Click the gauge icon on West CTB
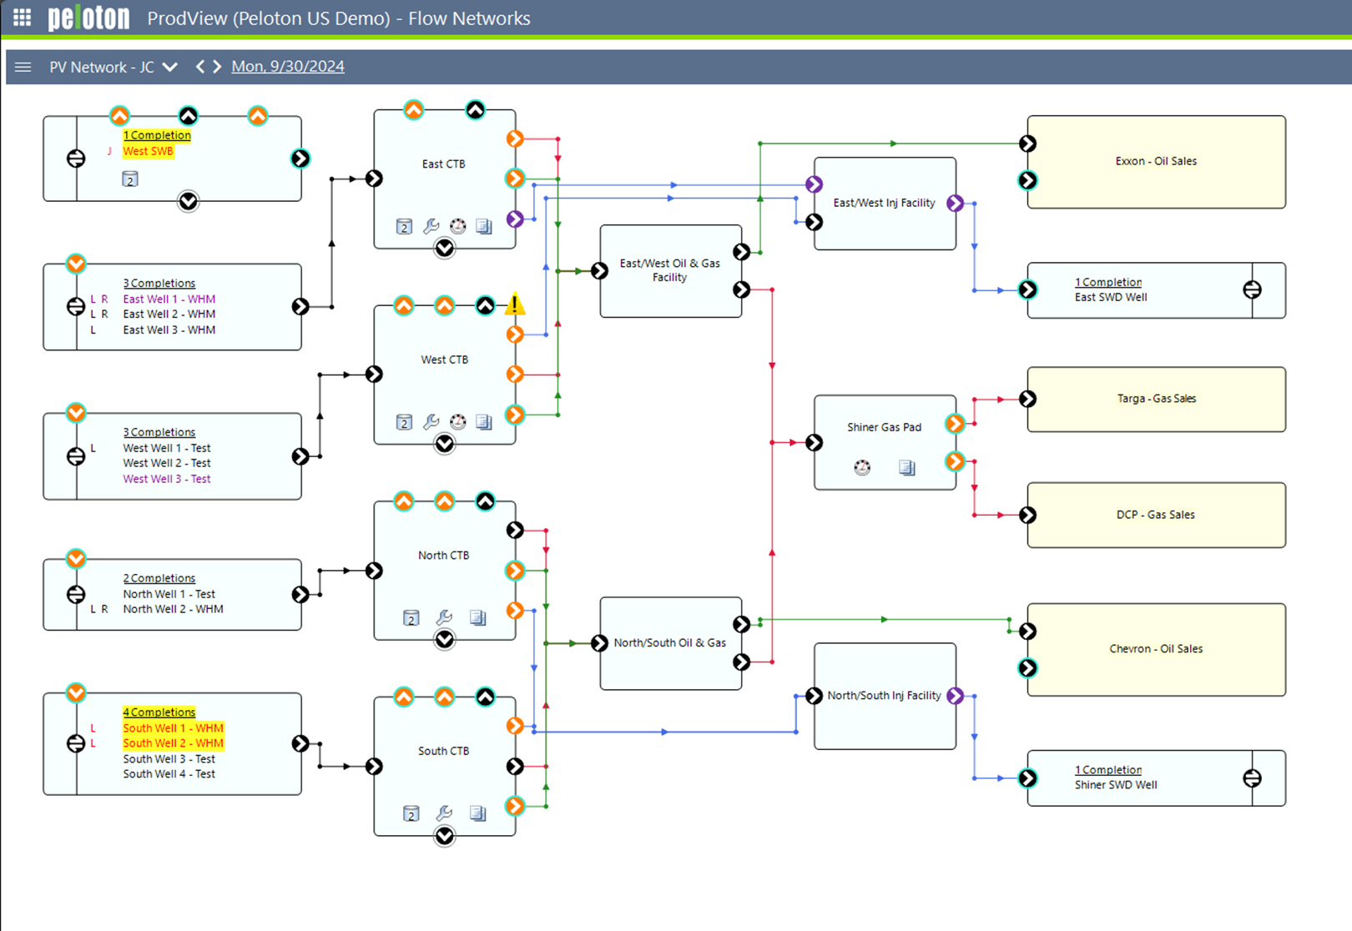The width and height of the screenshot is (1352, 931). (x=457, y=422)
